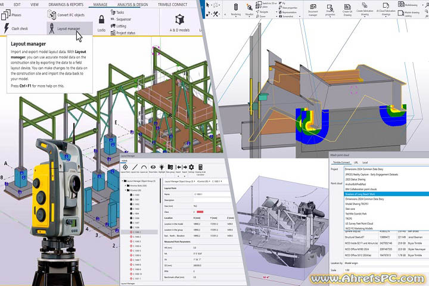Click the Name field in Layout Point

(x=211, y=194)
